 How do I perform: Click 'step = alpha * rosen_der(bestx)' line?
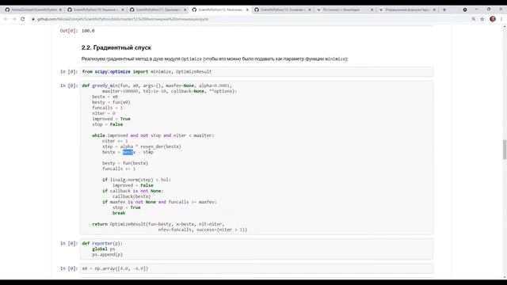tap(142, 146)
